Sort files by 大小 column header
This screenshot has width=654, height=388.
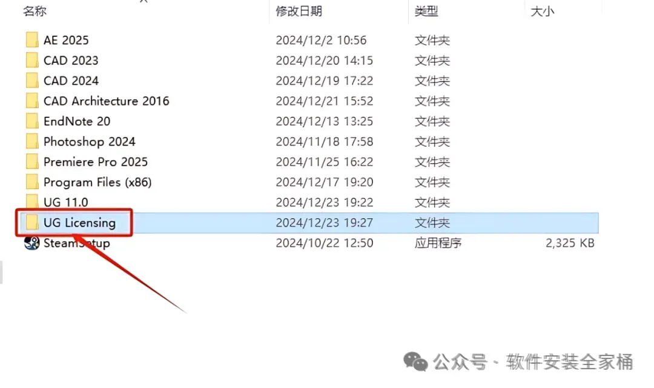tap(542, 11)
